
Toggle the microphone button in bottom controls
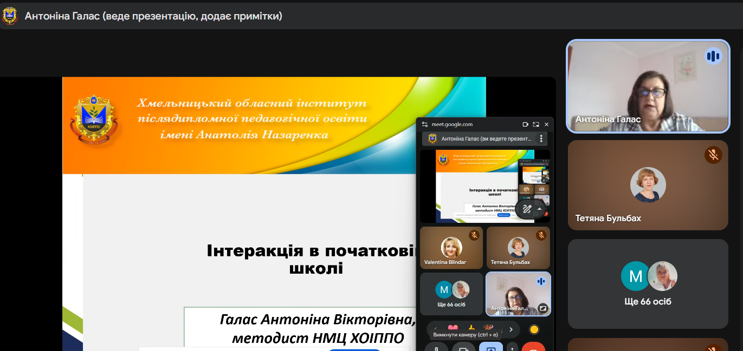coord(436,347)
